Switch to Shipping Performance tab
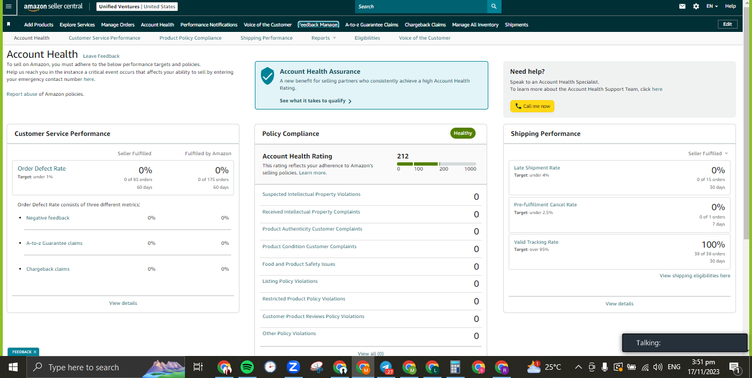 [x=266, y=38]
